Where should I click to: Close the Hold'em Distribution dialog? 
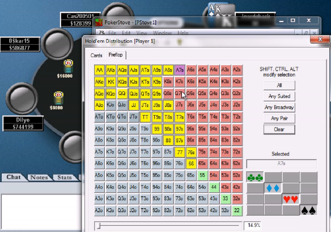coord(320,39)
